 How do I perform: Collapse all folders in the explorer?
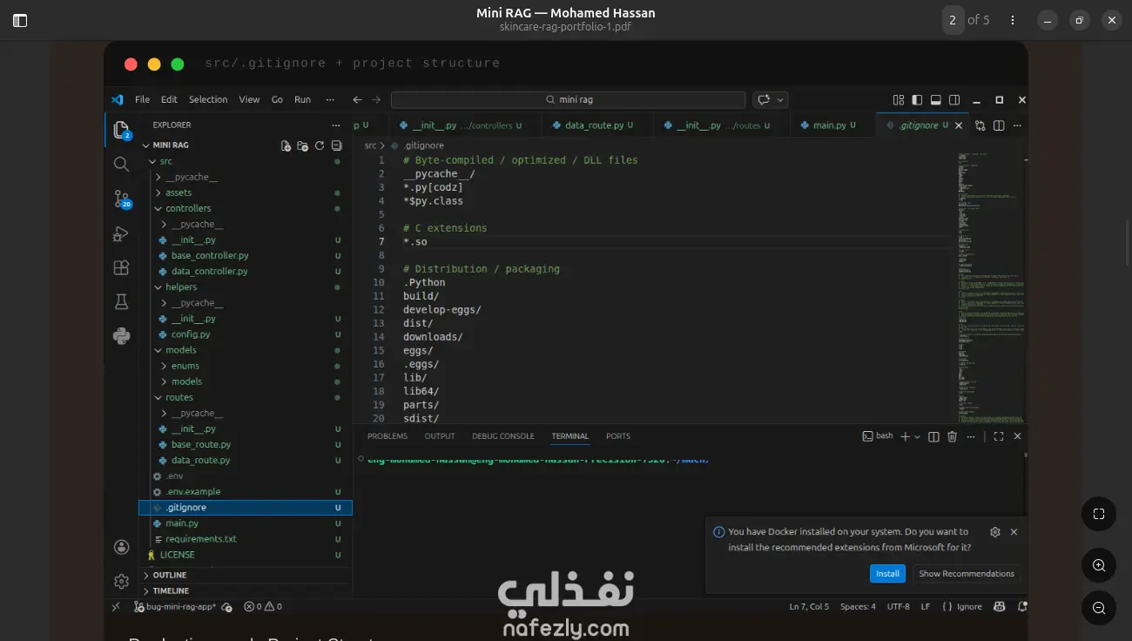336,145
